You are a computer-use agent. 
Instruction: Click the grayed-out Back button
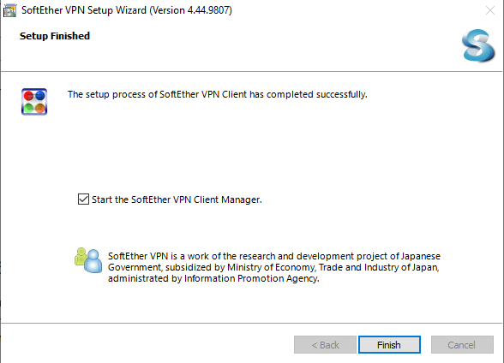(325, 345)
